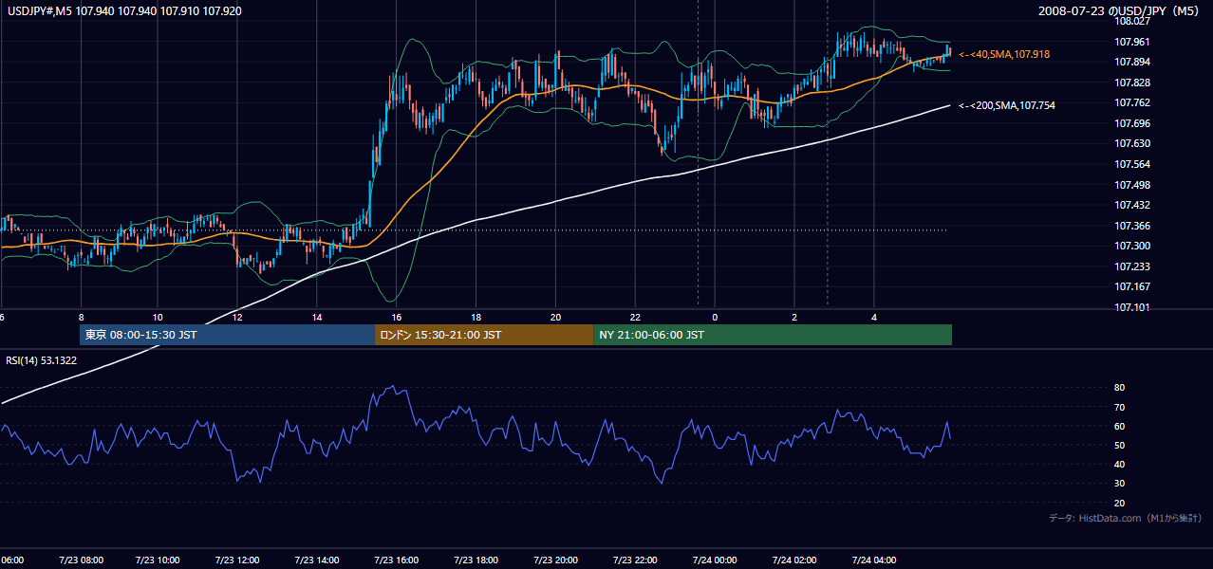This screenshot has width=1213, height=569.
Task: Click the 7/23 14:00 time axis label
Action: (316, 560)
